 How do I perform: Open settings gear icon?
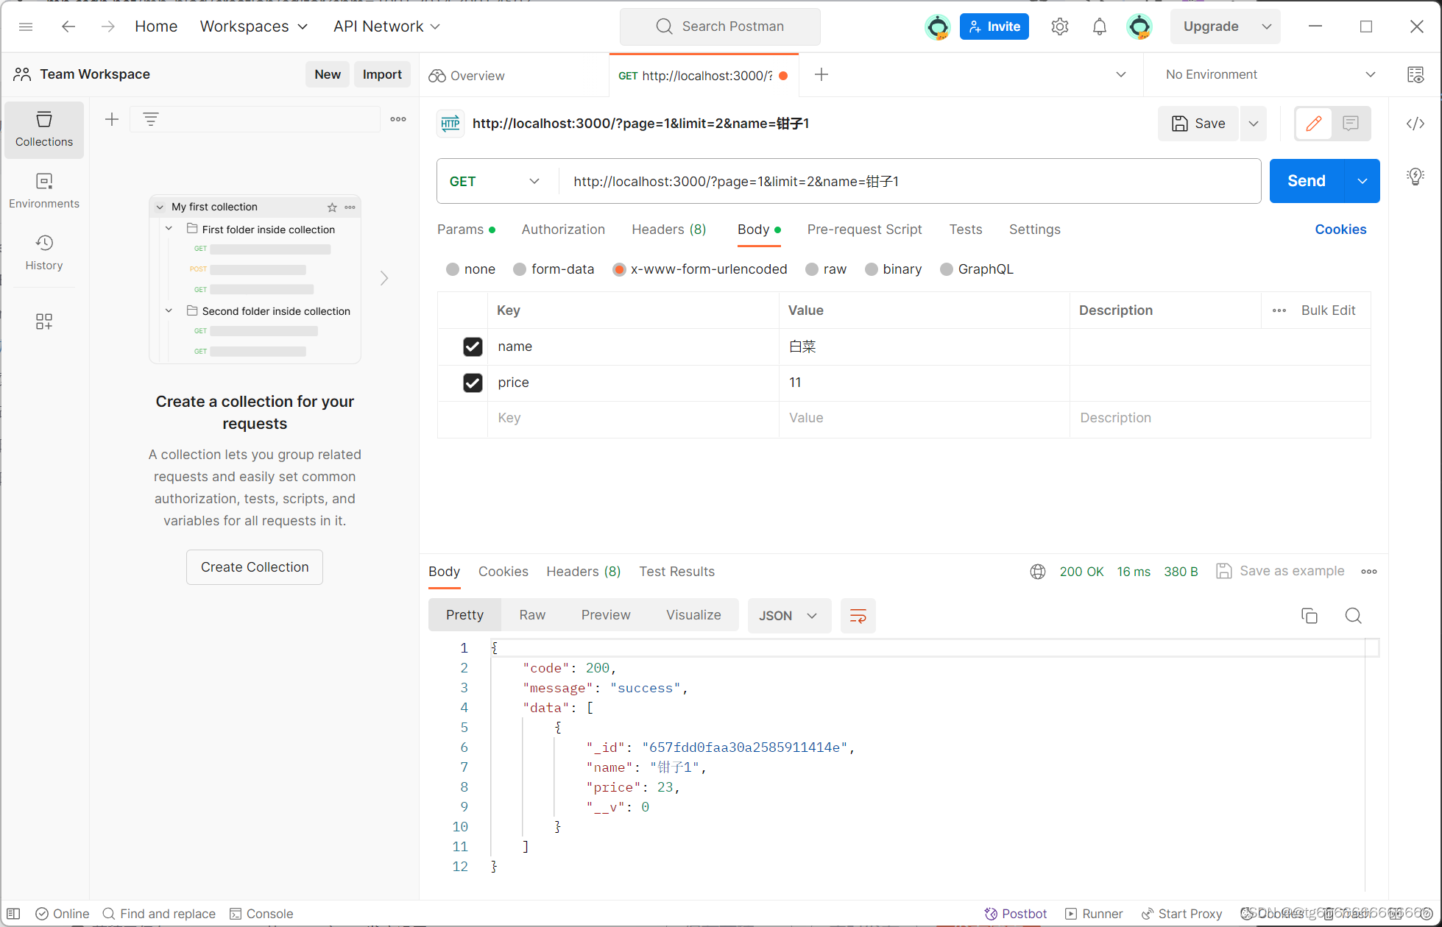(1059, 27)
